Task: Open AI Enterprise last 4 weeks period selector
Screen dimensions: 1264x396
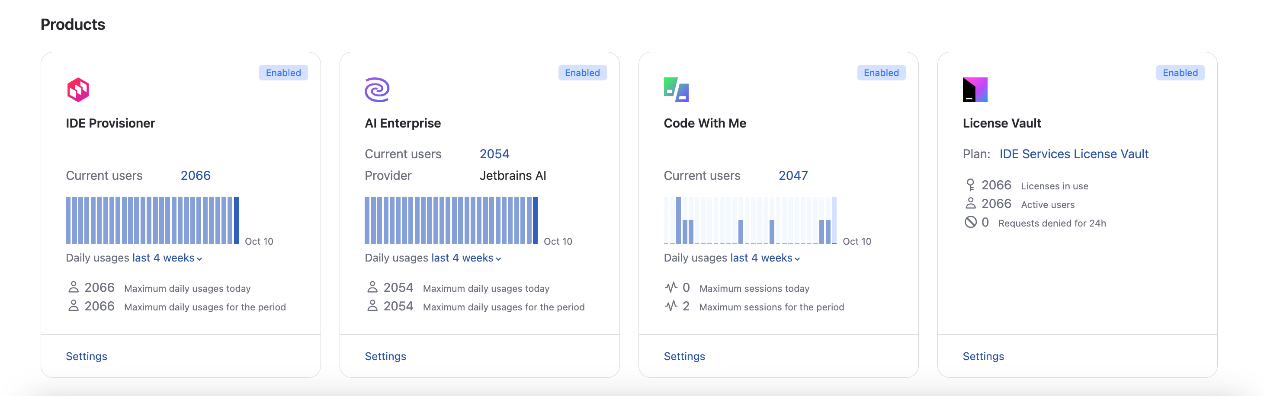Action: [465, 258]
